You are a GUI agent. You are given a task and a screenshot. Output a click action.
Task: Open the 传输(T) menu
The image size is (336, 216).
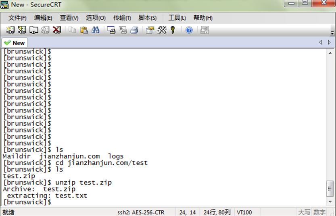122,18
